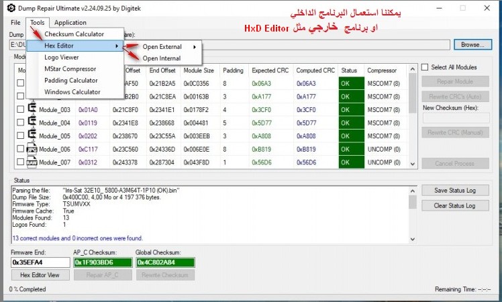
Task: Click status log scroll down arrow
Action: coord(413,239)
